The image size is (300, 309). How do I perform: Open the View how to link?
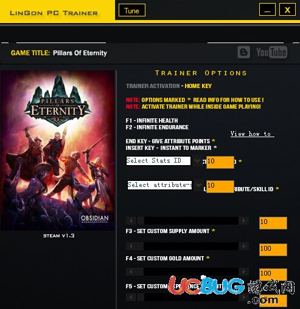click(252, 134)
